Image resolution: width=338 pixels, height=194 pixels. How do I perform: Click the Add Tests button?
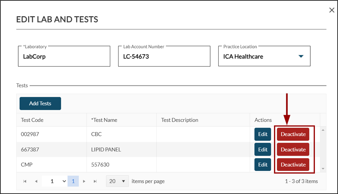40,103
